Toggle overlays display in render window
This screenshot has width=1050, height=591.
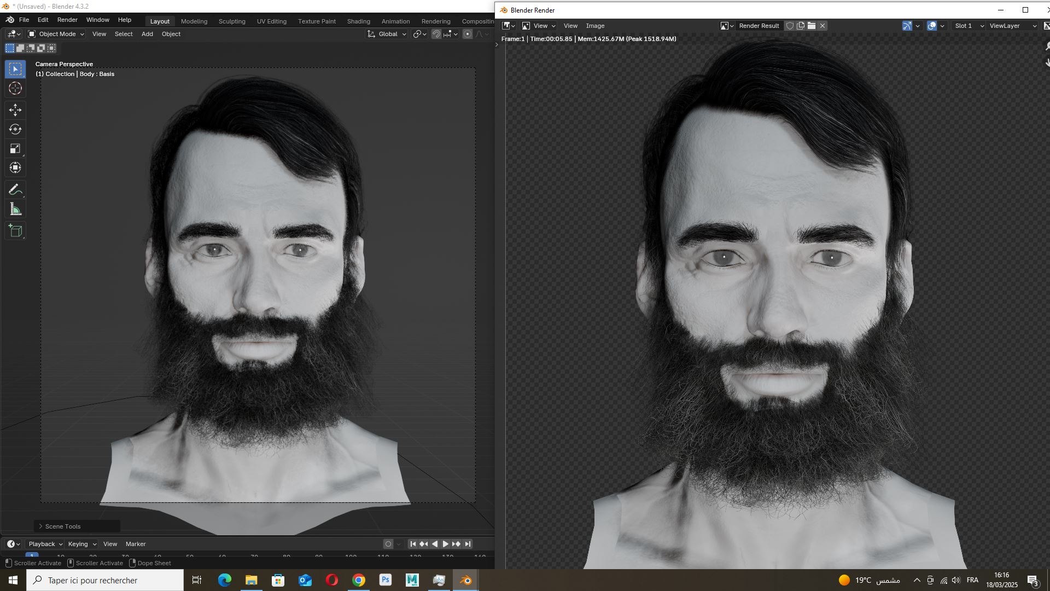click(x=932, y=26)
